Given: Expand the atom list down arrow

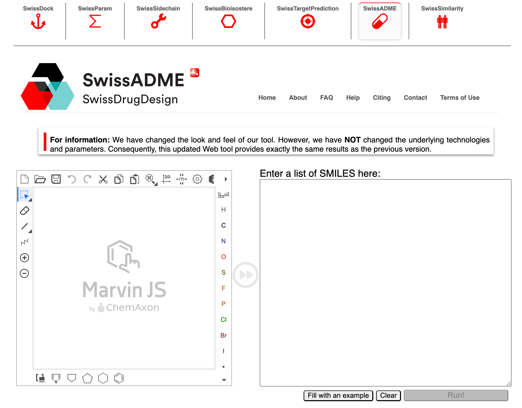Looking at the screenshot, I should coord(224,380).
